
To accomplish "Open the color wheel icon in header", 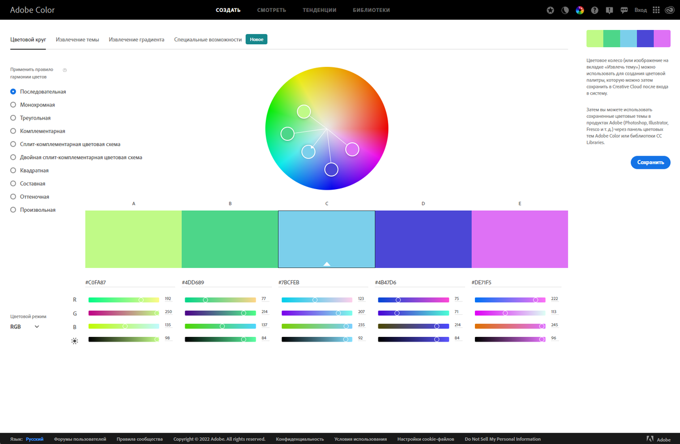I will pos(579,10).
